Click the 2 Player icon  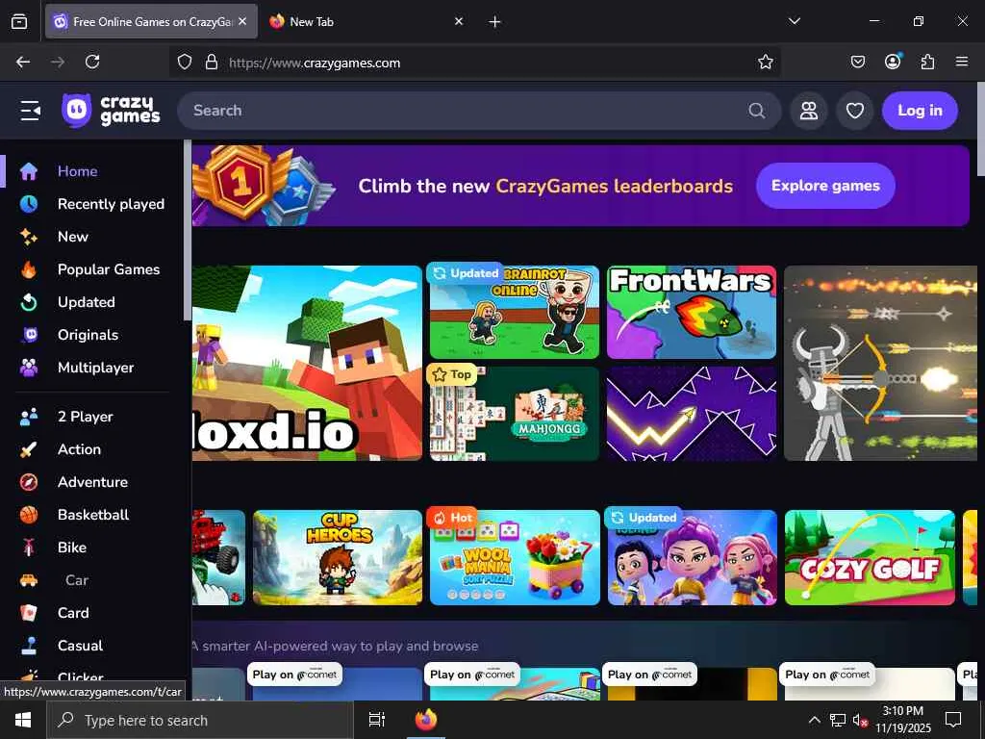(28, 417)
